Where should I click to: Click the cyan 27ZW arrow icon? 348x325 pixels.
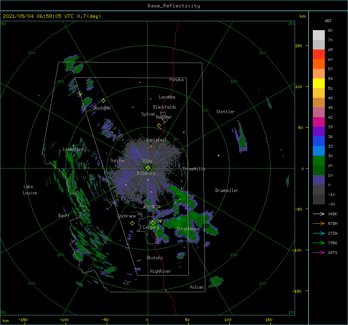point(319,233)
